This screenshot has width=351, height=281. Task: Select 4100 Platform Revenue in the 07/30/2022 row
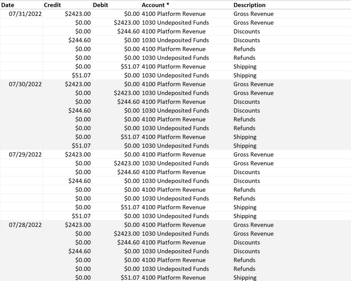[173, 84]
